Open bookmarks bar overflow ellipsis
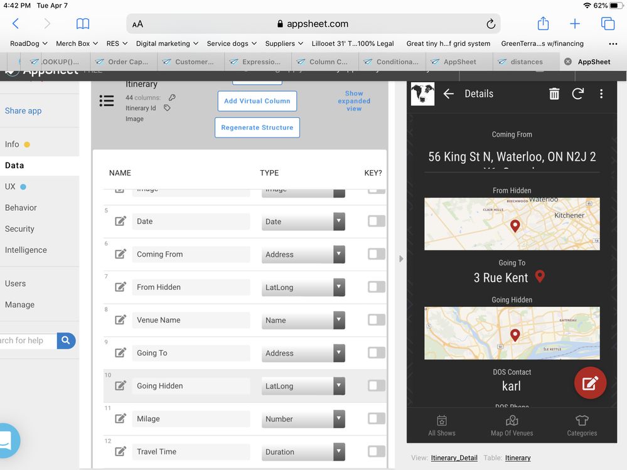The height and width of the screenshot is (470, 627). [x=613, y=43]
